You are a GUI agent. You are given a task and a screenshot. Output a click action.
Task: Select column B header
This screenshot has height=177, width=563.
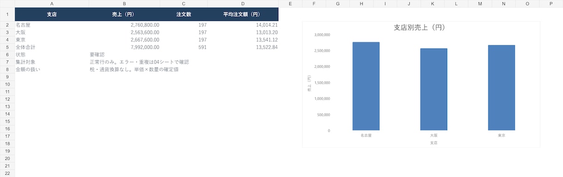tap(125, 4)
